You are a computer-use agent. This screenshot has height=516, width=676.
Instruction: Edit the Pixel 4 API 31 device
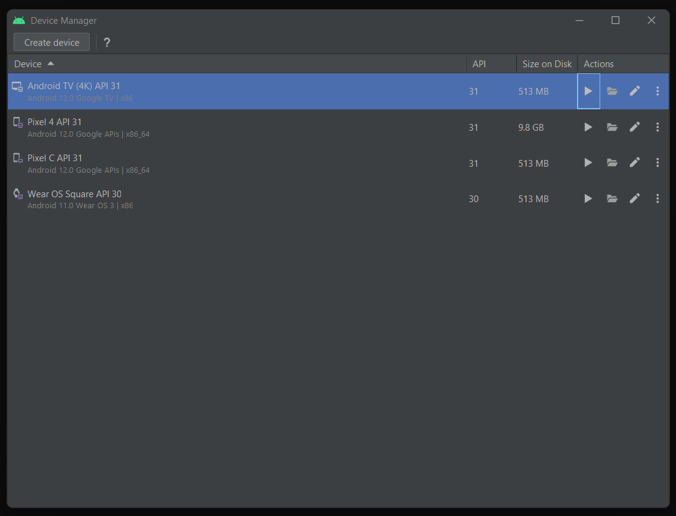coord(634,126)
